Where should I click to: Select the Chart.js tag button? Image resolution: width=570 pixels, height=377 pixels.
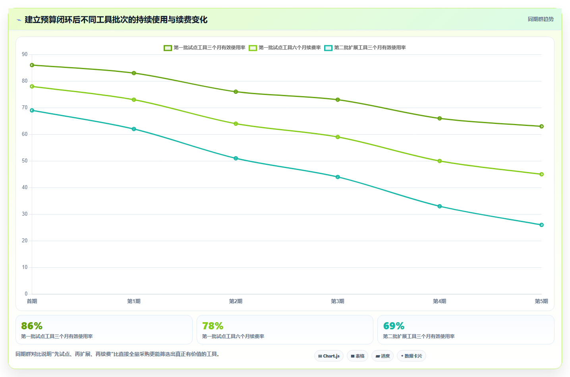(329, 356)
